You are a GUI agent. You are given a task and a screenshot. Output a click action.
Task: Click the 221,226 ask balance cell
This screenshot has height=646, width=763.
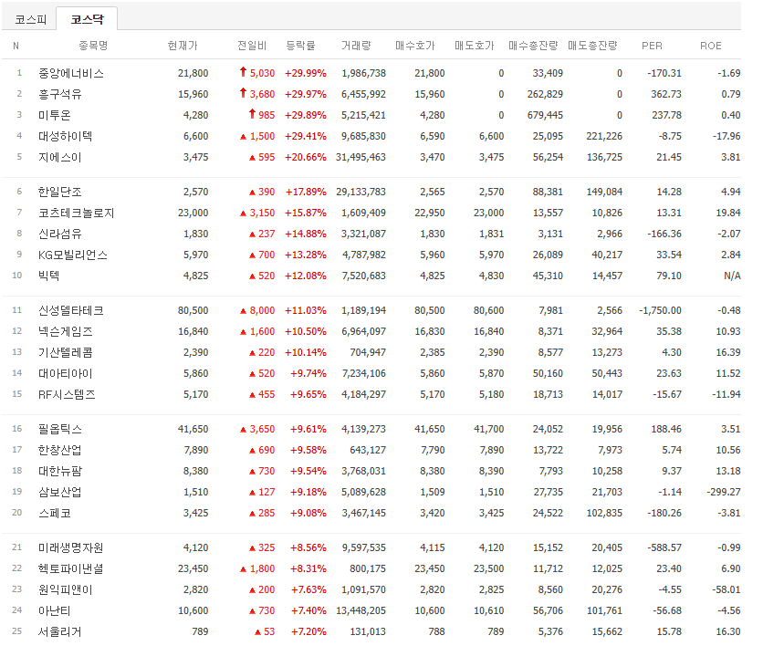pyautogui.click(x=604, y=136)
